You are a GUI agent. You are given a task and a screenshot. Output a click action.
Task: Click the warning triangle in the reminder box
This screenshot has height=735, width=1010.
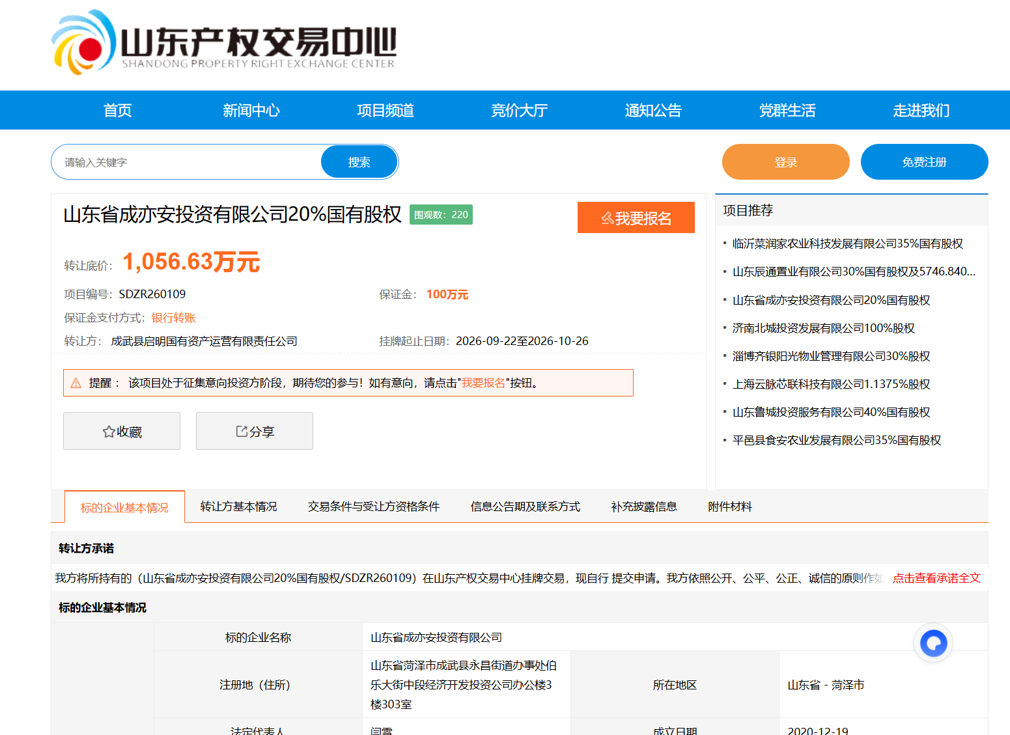(76, 383)
